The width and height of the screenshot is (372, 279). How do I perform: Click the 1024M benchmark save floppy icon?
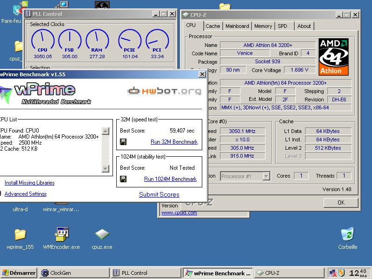123,179
